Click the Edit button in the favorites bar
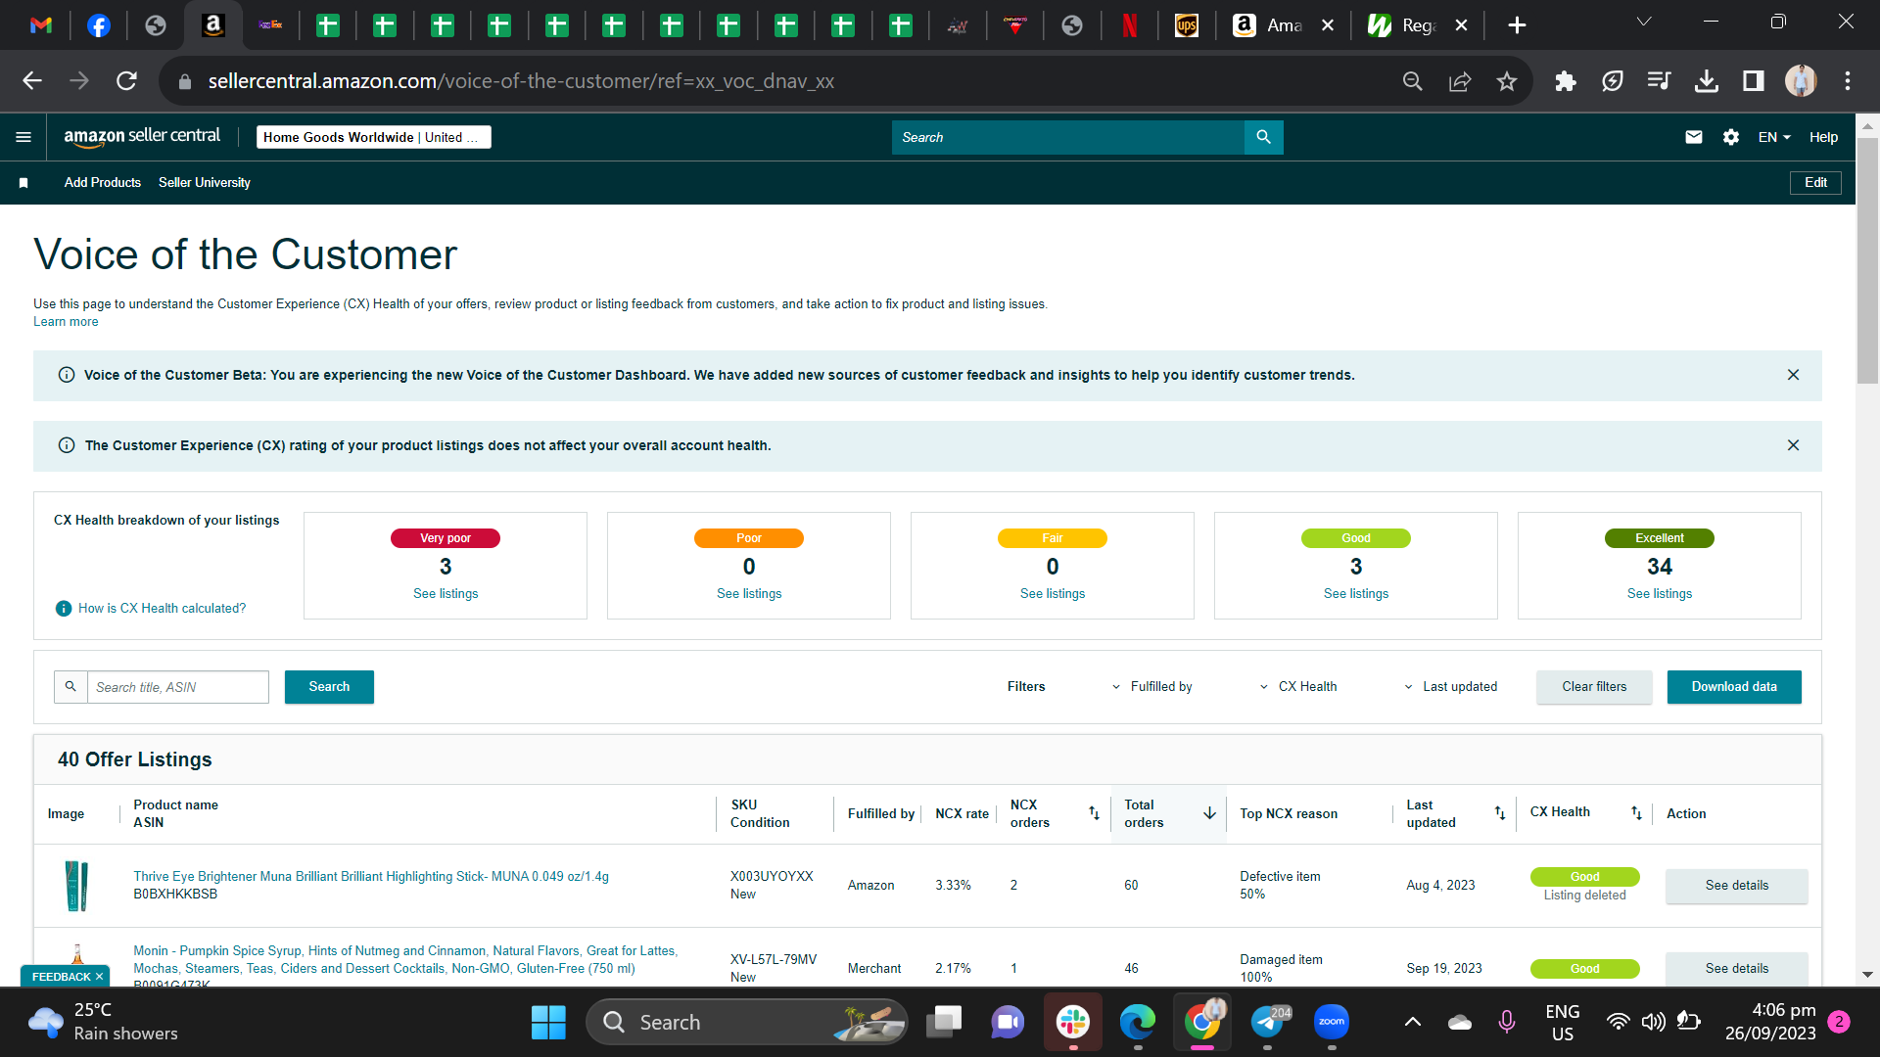This screenshot has width=1880, height=1057. (1815, 183)
